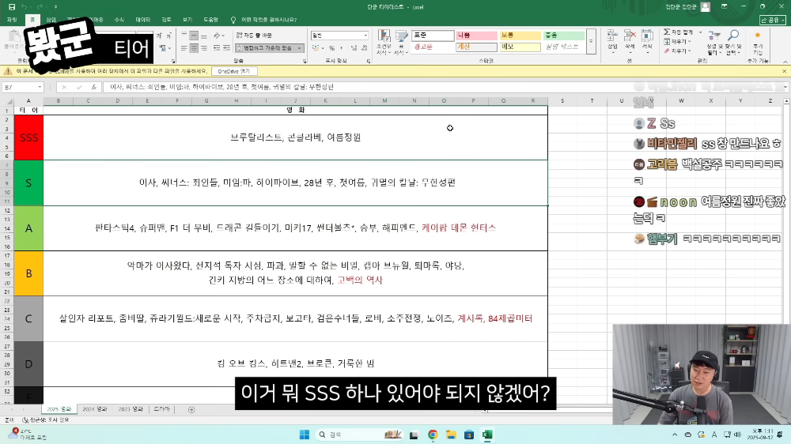The width and height of the screenshot is (791, 444).
Task: Collapse the ribbon with the chevron
Action: pyautogui.click(x=785, y=62)
